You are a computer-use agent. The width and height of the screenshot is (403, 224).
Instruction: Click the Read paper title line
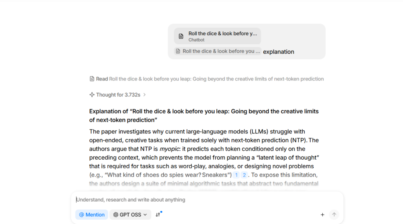tap(216, 79)
